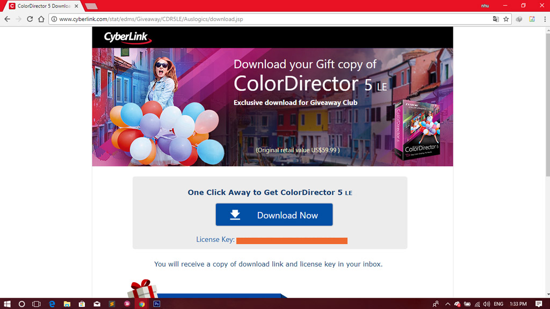
Task: Go back to the previous page
Action: [x=8, y=19]
